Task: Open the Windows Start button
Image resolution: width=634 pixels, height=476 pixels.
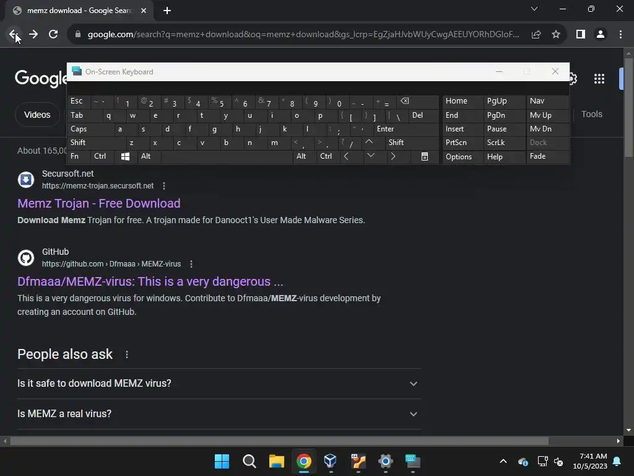Action: tap(222, 461)
